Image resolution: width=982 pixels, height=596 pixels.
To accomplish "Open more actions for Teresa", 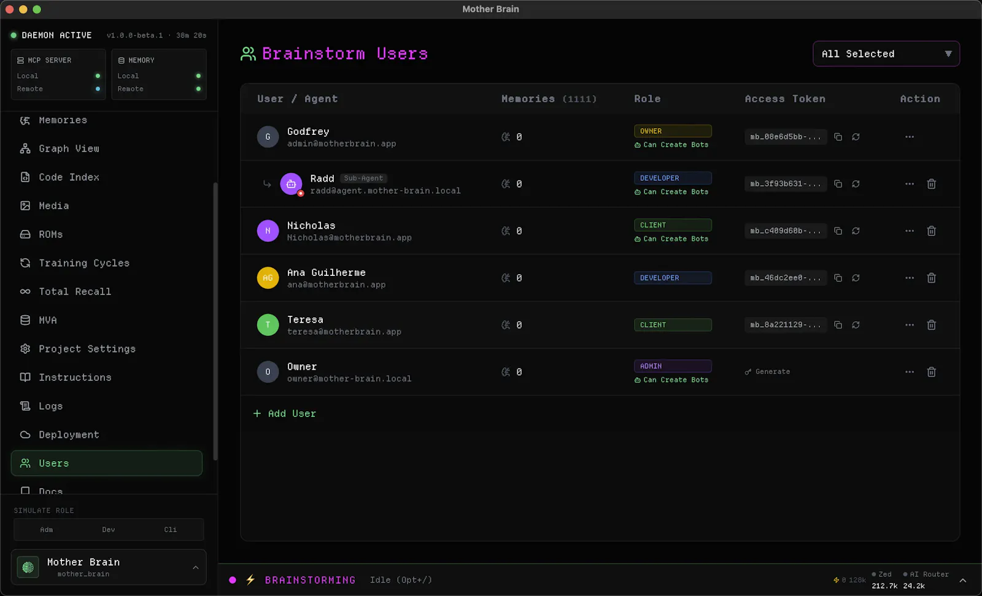I will (x=910, y=325).
